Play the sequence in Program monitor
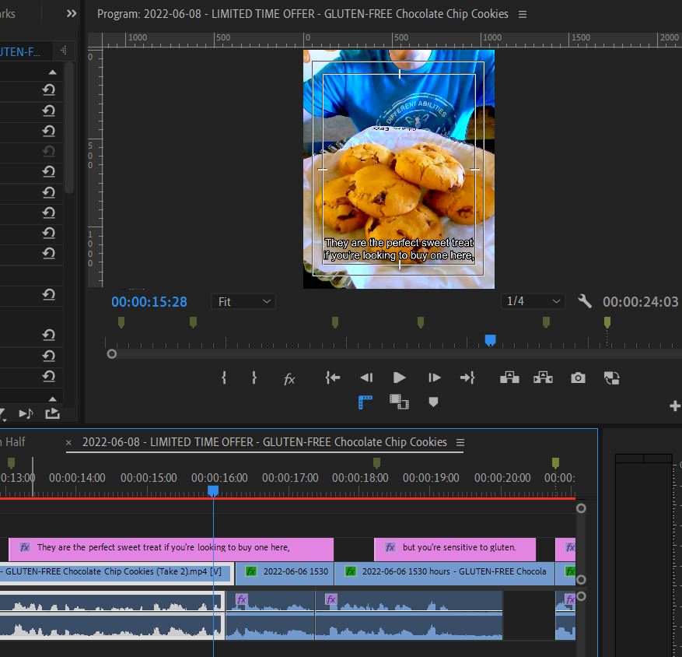This screenshot has height=657, width=682. pyautogui.click(x=399, y=378)
